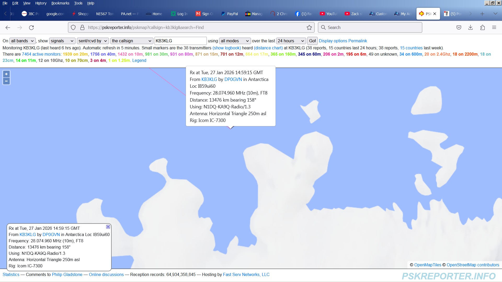Save the page to Pocket

459,27
